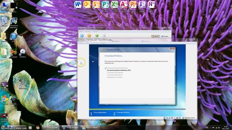232x130 pixels.
Task: Open Справка menu in VirtualBox Manager
Action: [x=95, y=31]
